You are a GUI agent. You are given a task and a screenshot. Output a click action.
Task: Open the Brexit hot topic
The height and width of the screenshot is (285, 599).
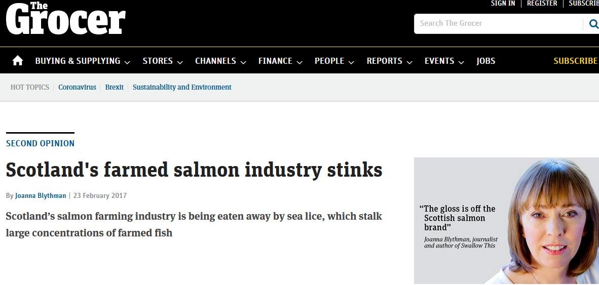pos(115,87)
